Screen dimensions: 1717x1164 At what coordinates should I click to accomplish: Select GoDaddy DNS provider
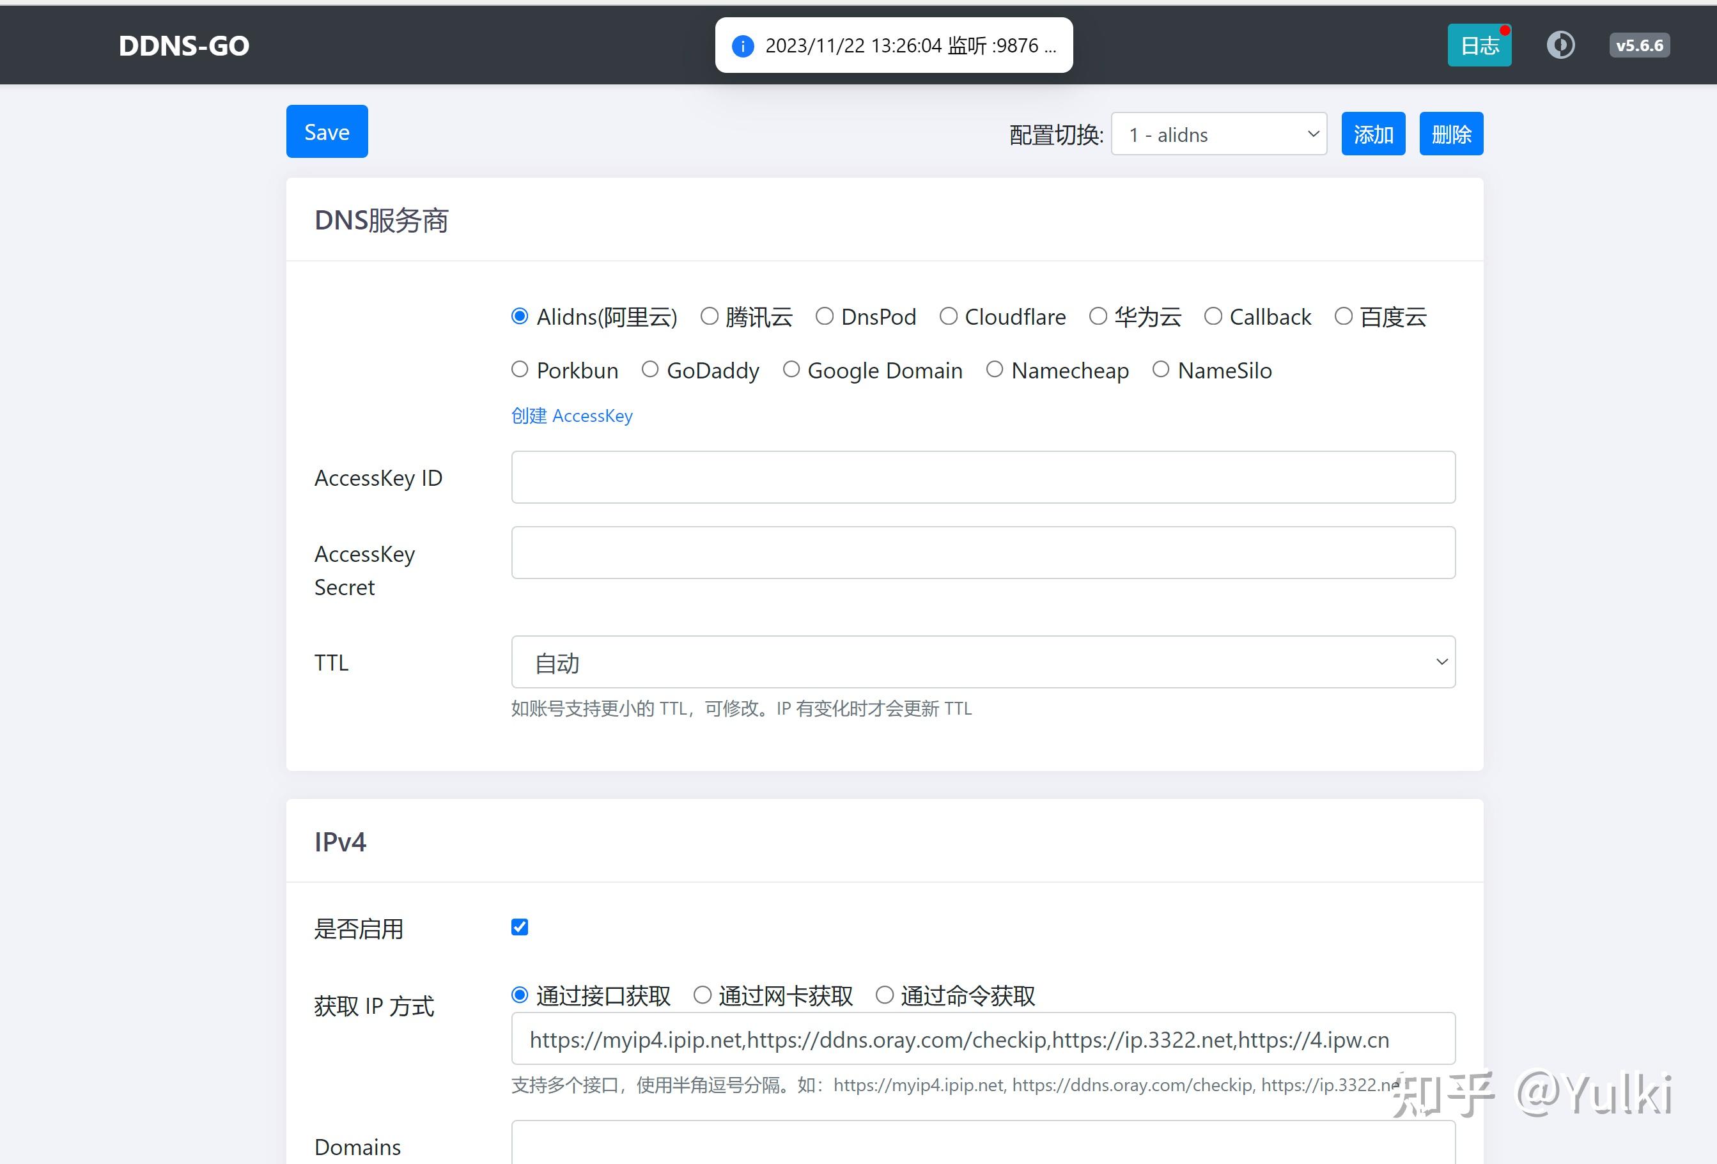pyautogui.click(x=650, y=370)
